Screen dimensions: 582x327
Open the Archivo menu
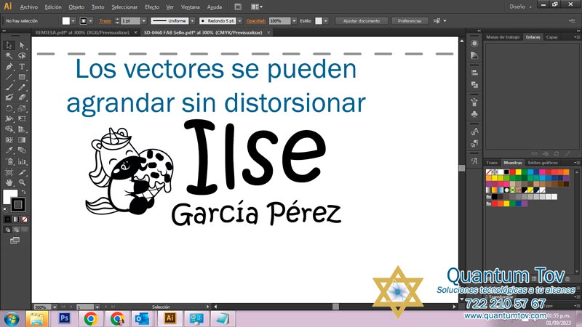(28, 7)
